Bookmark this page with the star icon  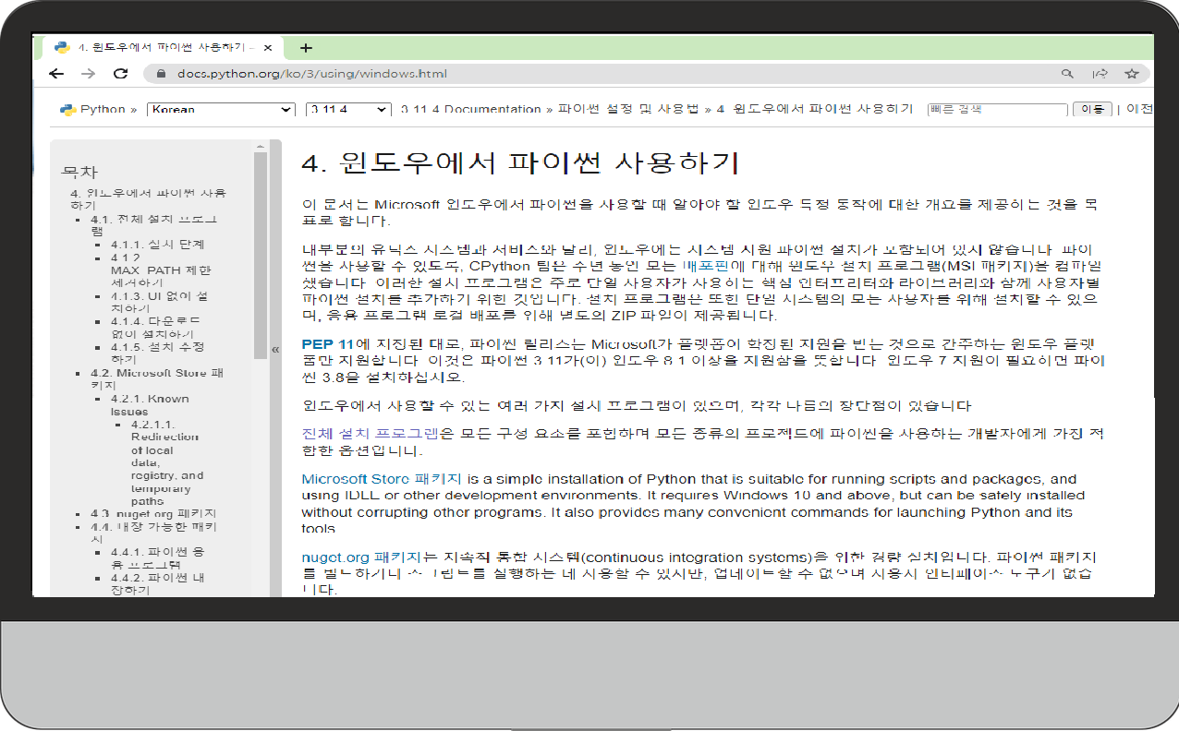click(x=1131, y=74)
